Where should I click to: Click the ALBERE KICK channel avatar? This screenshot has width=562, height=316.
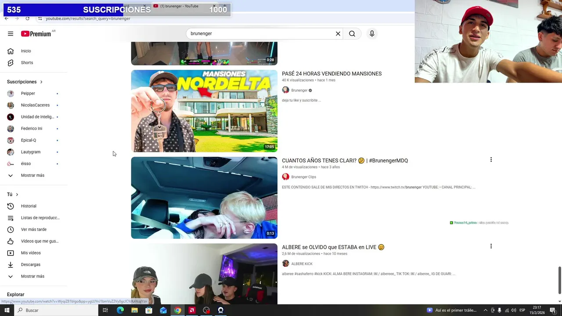click(285, 263)
